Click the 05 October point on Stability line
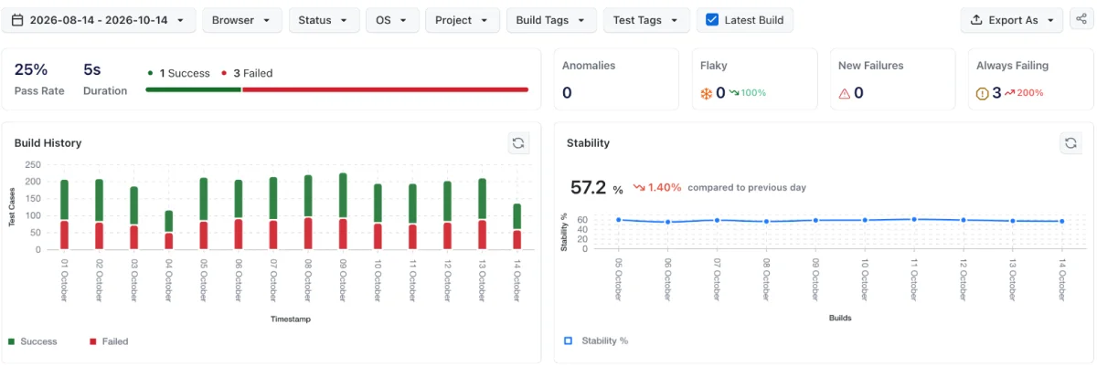 point(619,219)
